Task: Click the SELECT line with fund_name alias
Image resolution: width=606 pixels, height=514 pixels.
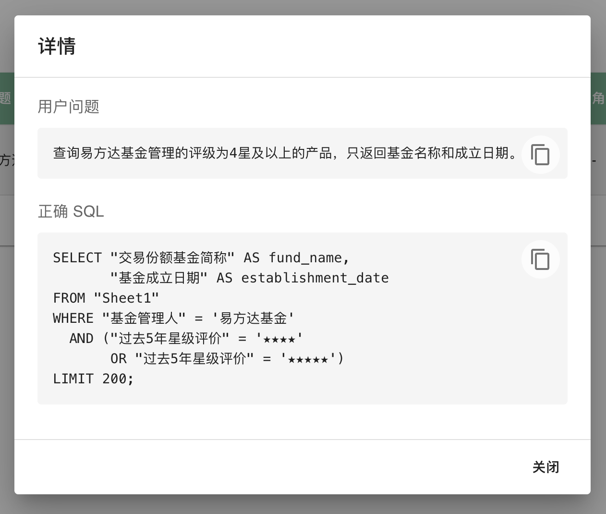Action: point(201,258)
